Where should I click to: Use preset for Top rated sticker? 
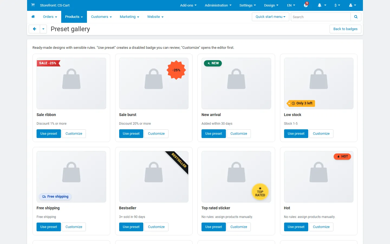[x=214, y=227]
